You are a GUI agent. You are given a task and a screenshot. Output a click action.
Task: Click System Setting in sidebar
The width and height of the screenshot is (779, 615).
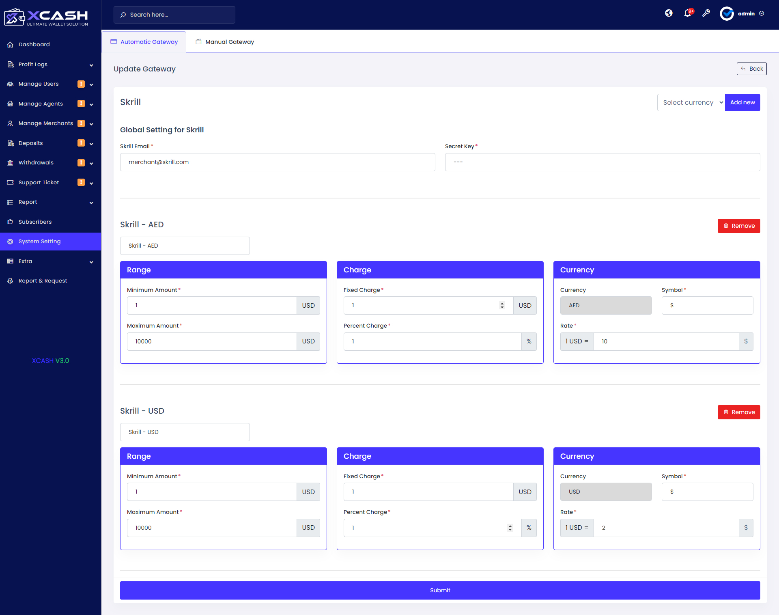click(39, 242)
